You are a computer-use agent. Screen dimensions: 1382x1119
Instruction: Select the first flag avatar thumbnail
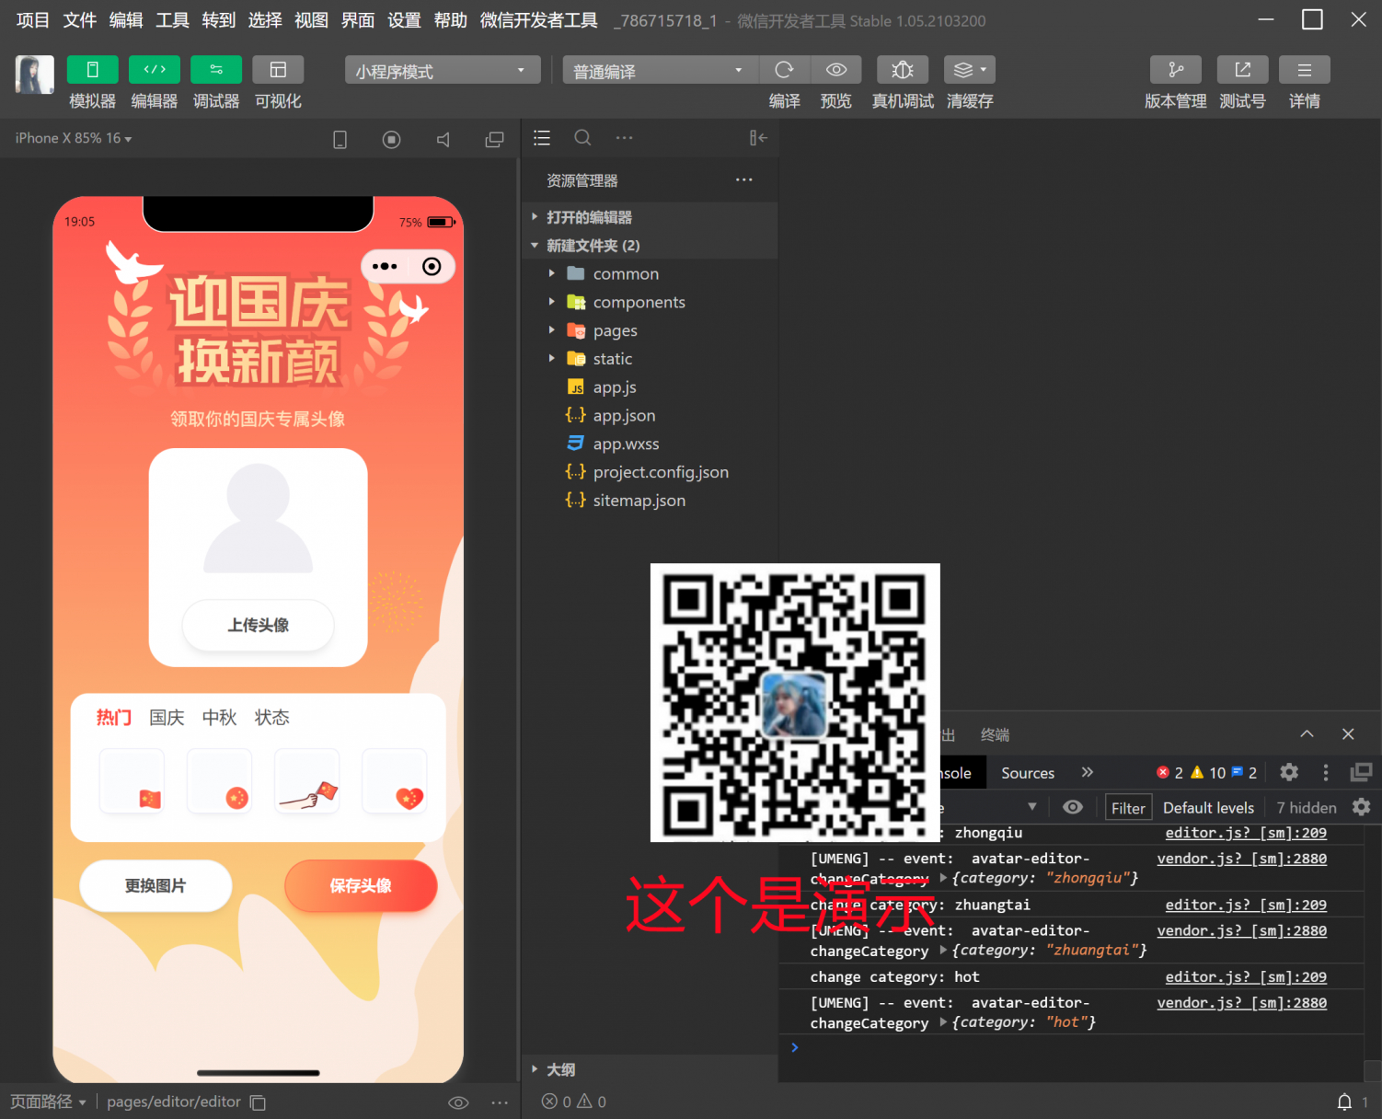[x=132, y=781]
